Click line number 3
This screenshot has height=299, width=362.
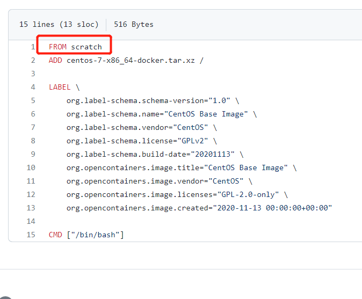33,74
